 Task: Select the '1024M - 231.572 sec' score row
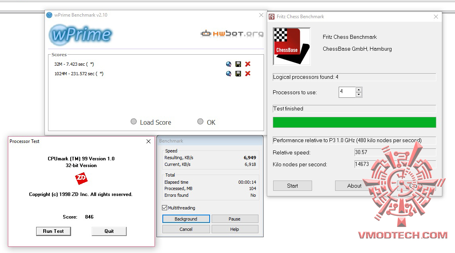point(79,74)
